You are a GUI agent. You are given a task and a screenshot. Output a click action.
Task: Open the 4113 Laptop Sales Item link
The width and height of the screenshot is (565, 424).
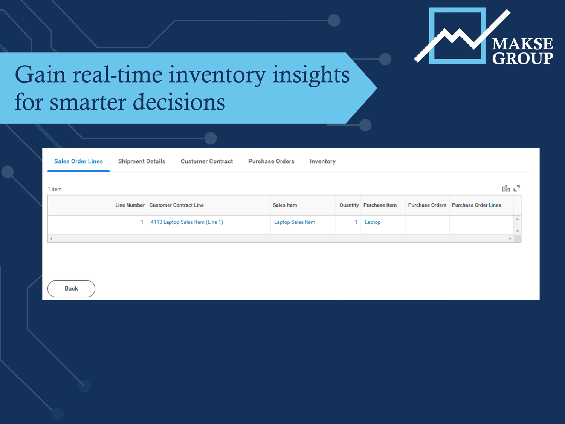point(186,222)
